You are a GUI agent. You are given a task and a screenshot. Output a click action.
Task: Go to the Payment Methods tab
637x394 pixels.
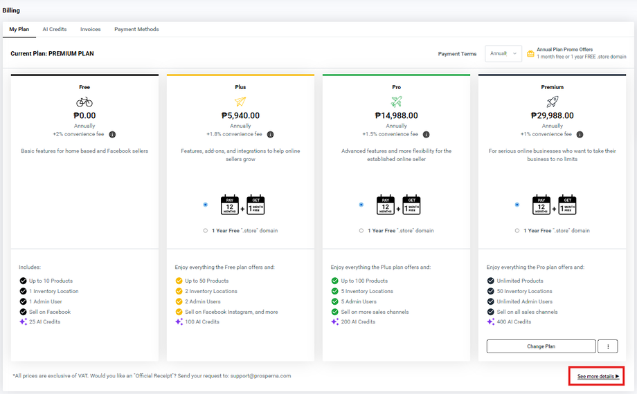point(136,29)
